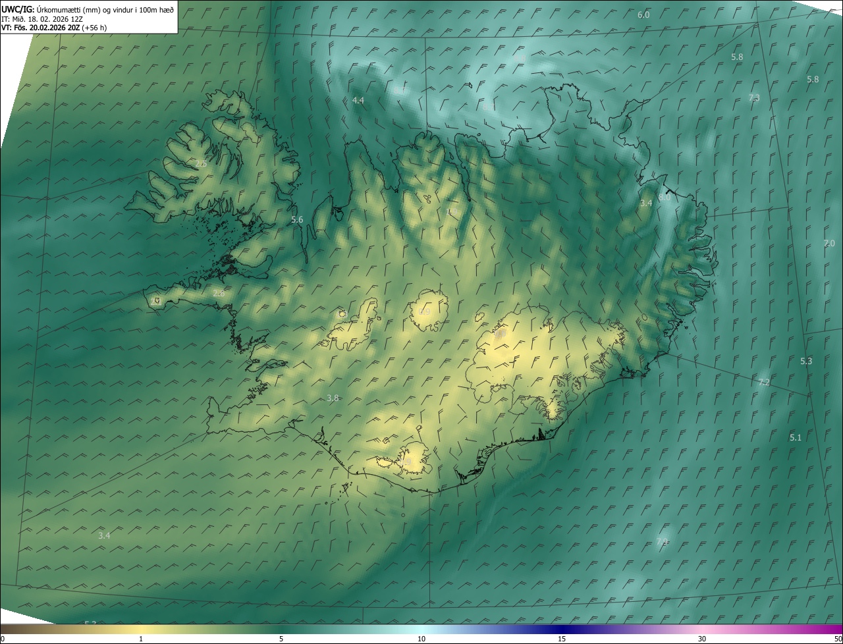Click the 'IT: Mið. 18. 02. 2026 12Z' line
The image size is (843, 644).
[x=42, y=19]
